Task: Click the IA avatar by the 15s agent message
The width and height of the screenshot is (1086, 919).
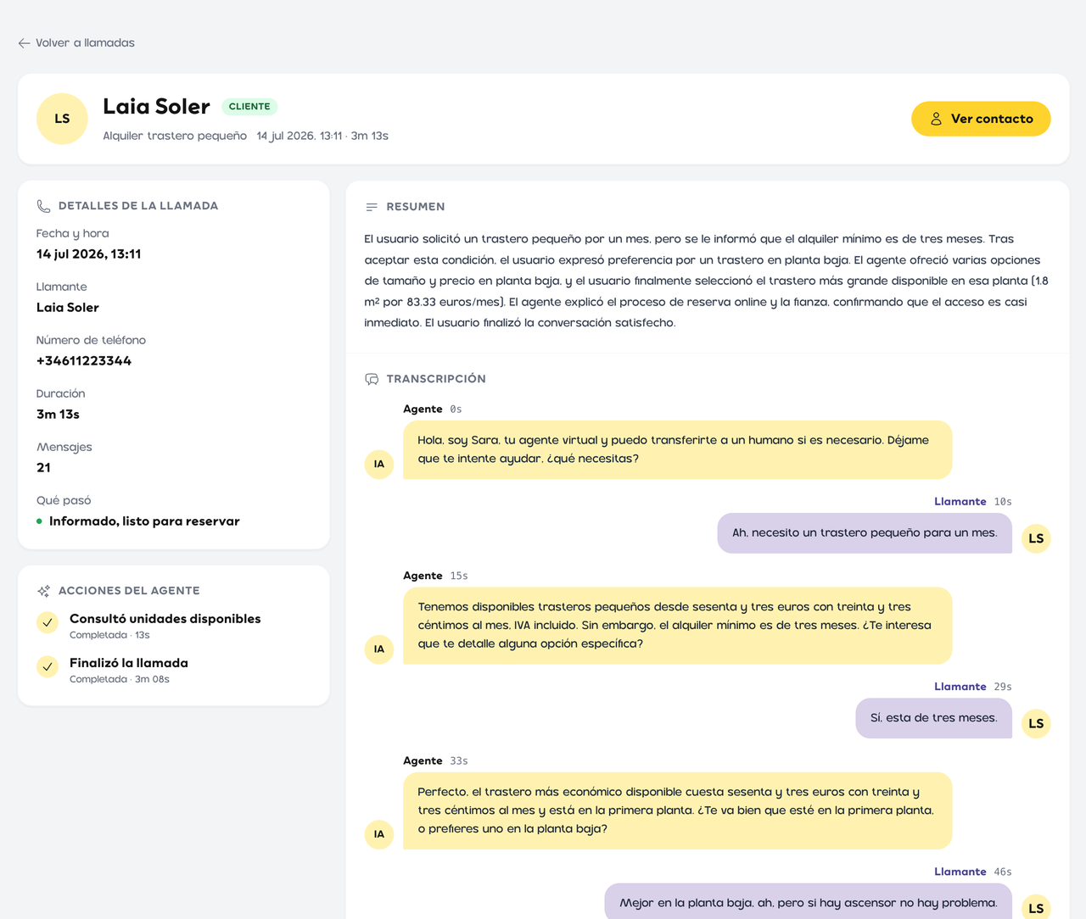Action: 379,649
